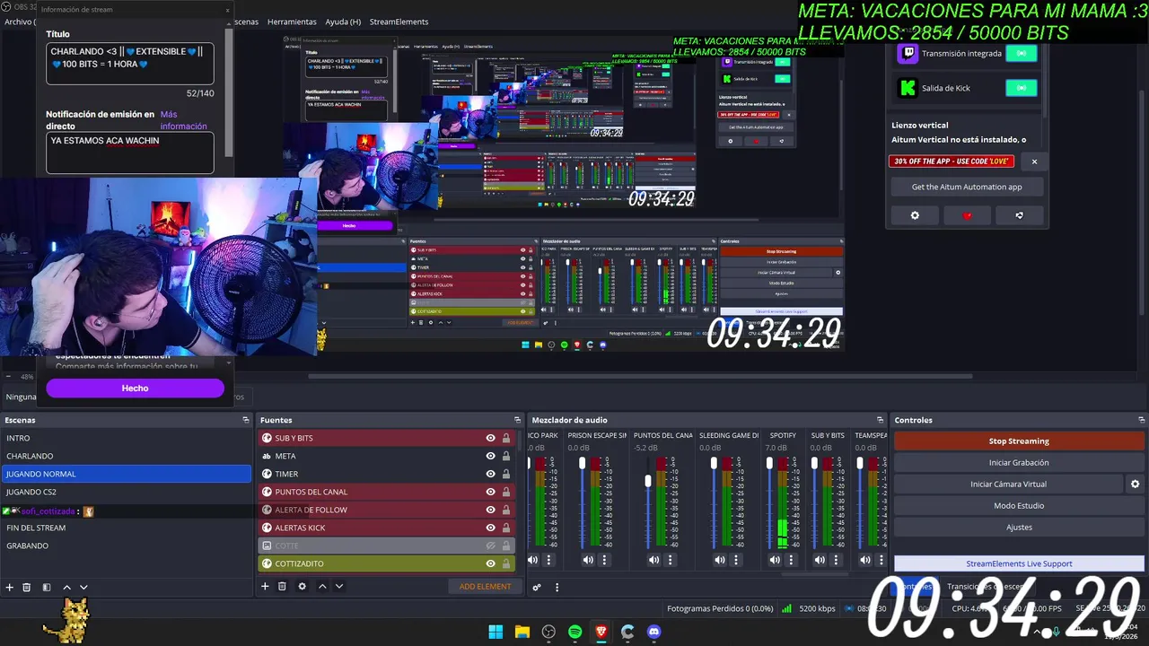Hide the TIMER source
This screenshot has height=646, width=1149.
(490, 474)
